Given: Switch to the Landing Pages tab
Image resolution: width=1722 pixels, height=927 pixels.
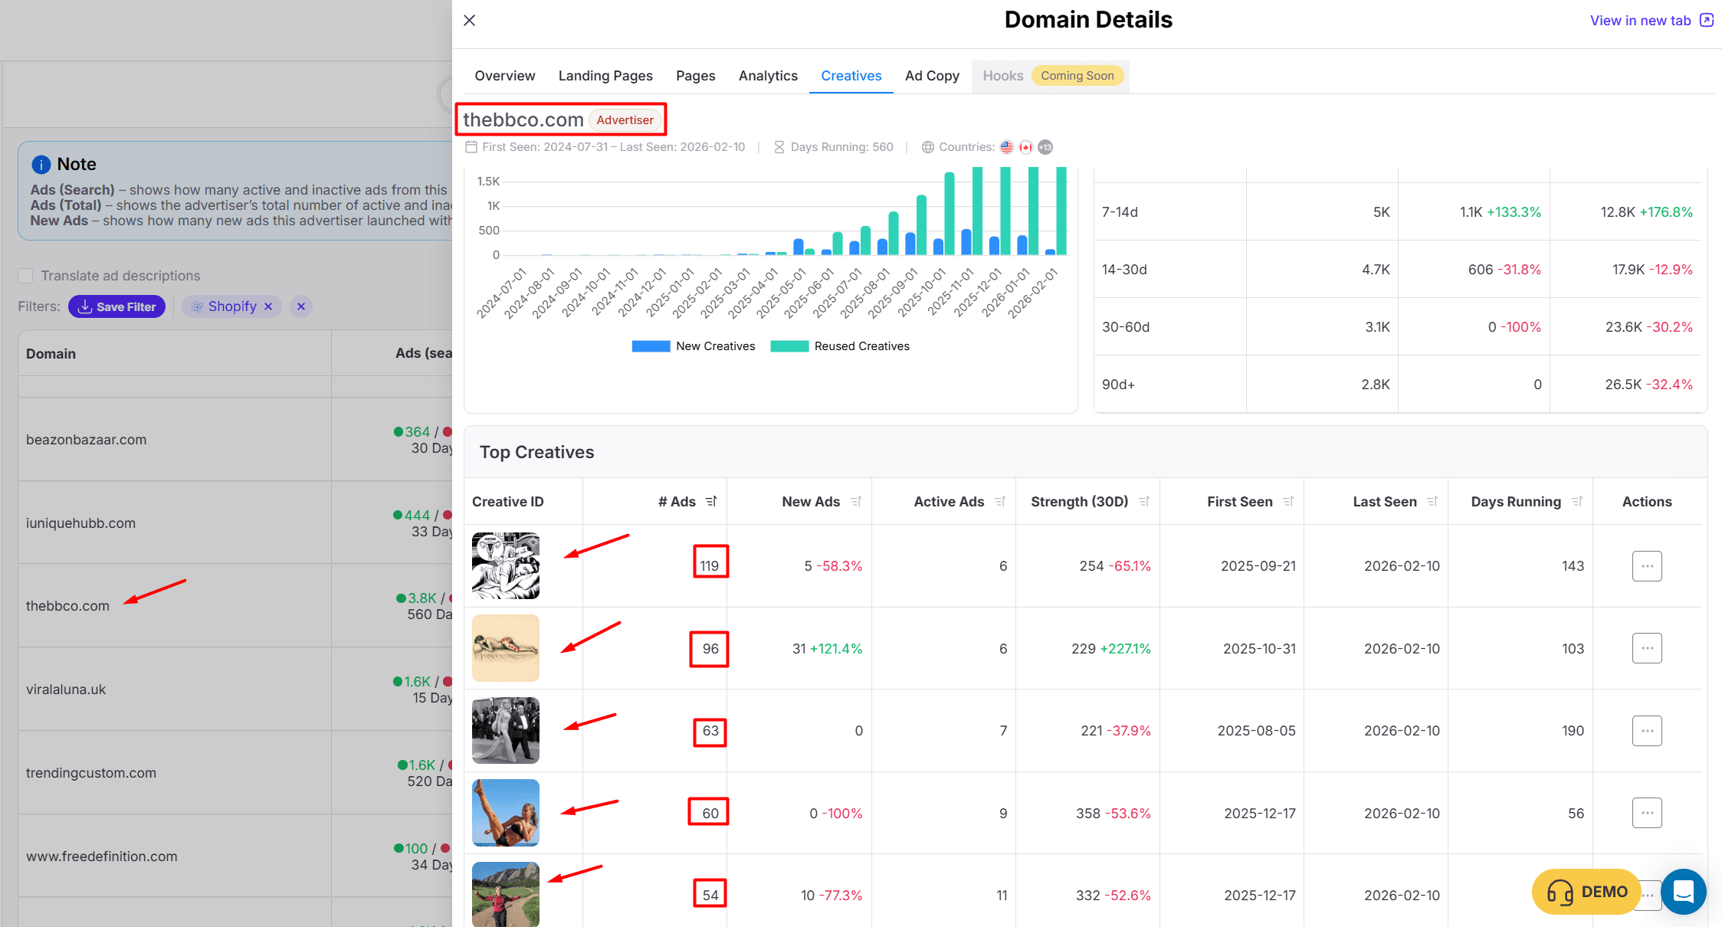Looking at the screenshot, I should (x=605, y=76).
